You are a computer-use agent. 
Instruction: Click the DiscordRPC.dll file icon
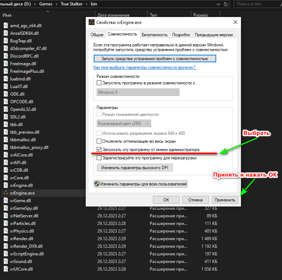(6, 56)
